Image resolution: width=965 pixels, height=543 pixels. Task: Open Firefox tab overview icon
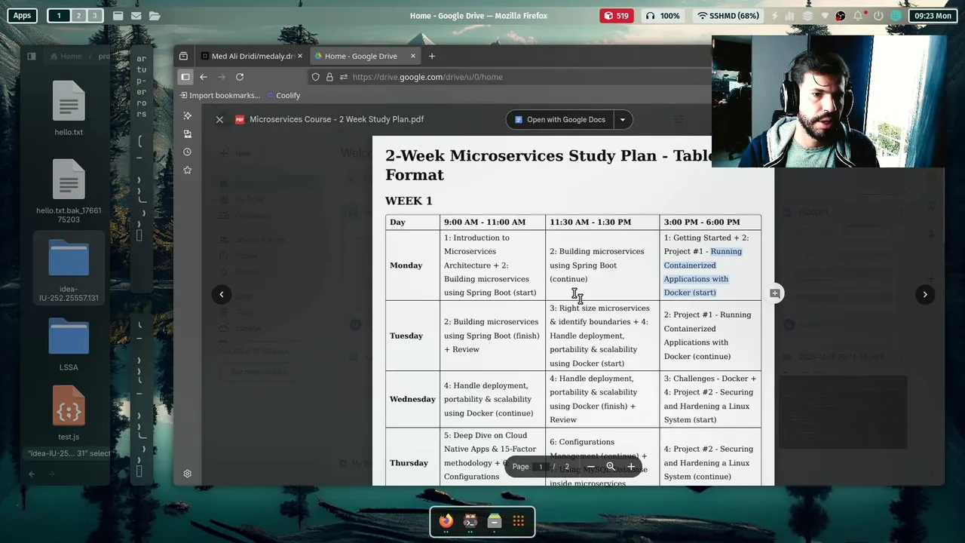pyautogui.click(x=183, y=56)
